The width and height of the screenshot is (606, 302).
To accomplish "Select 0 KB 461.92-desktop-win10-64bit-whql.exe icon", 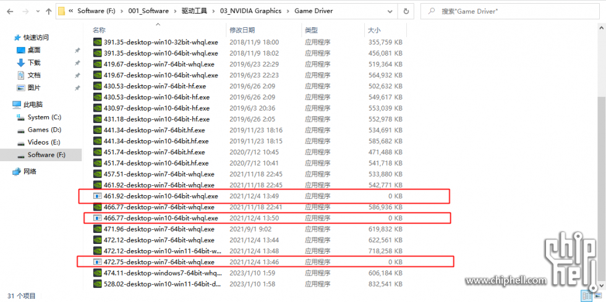I will [98, 196].
